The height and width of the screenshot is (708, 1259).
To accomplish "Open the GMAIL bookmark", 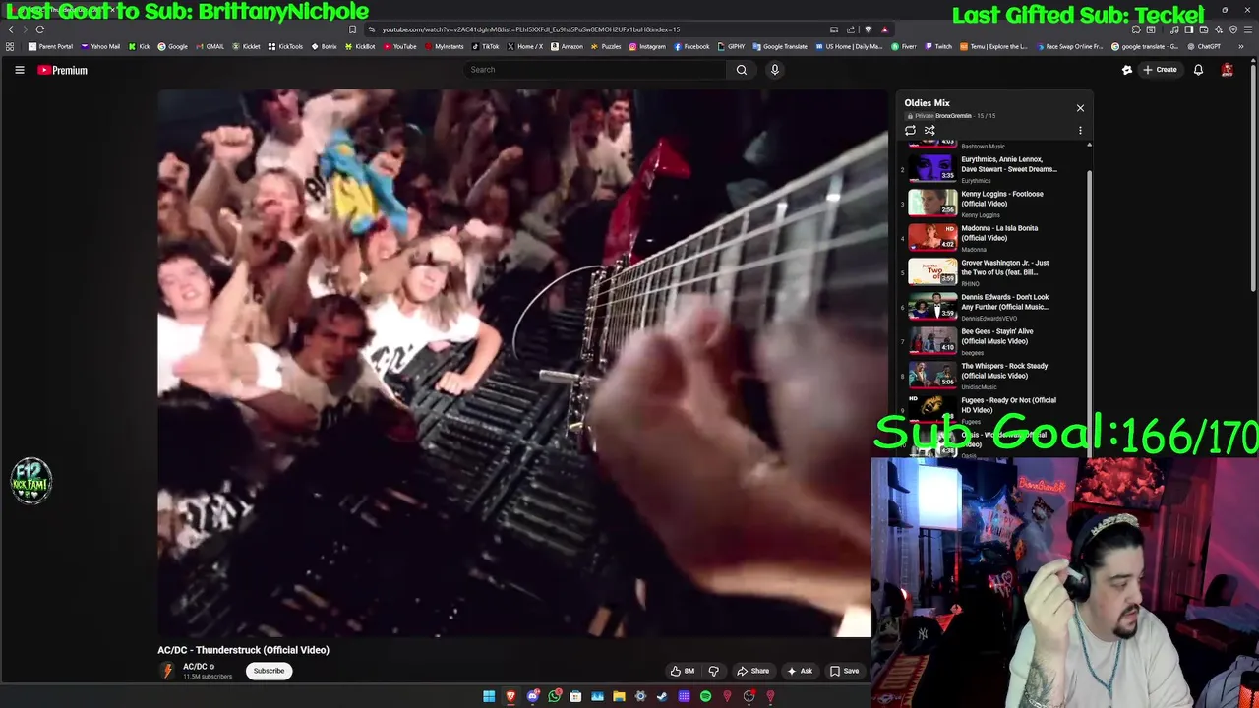I will click(210, 46).
